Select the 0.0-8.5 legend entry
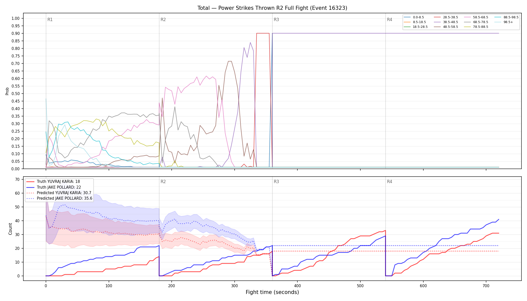The image size is (527, 301). click(414, 17)
